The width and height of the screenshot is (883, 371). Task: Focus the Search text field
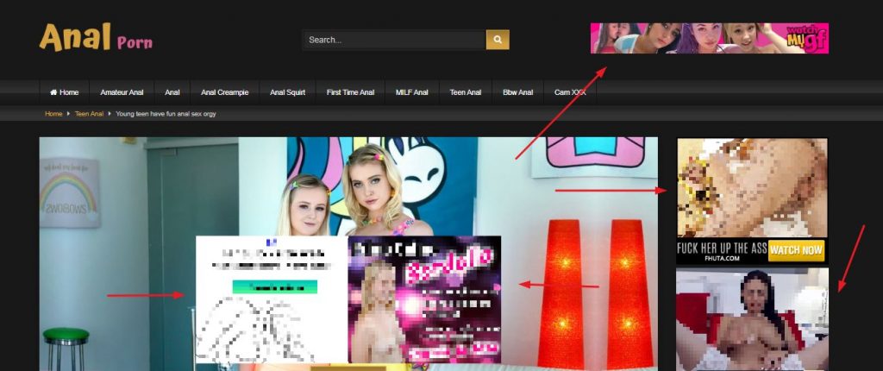[393, 40]
